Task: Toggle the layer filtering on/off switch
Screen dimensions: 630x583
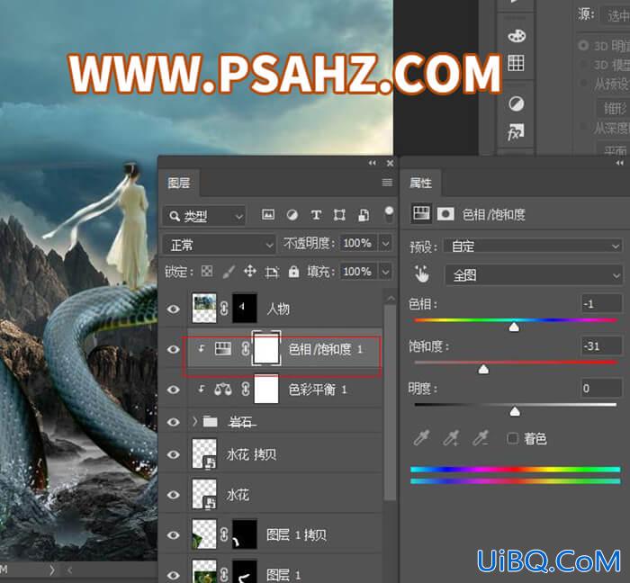Action: (x=389, y=214)
